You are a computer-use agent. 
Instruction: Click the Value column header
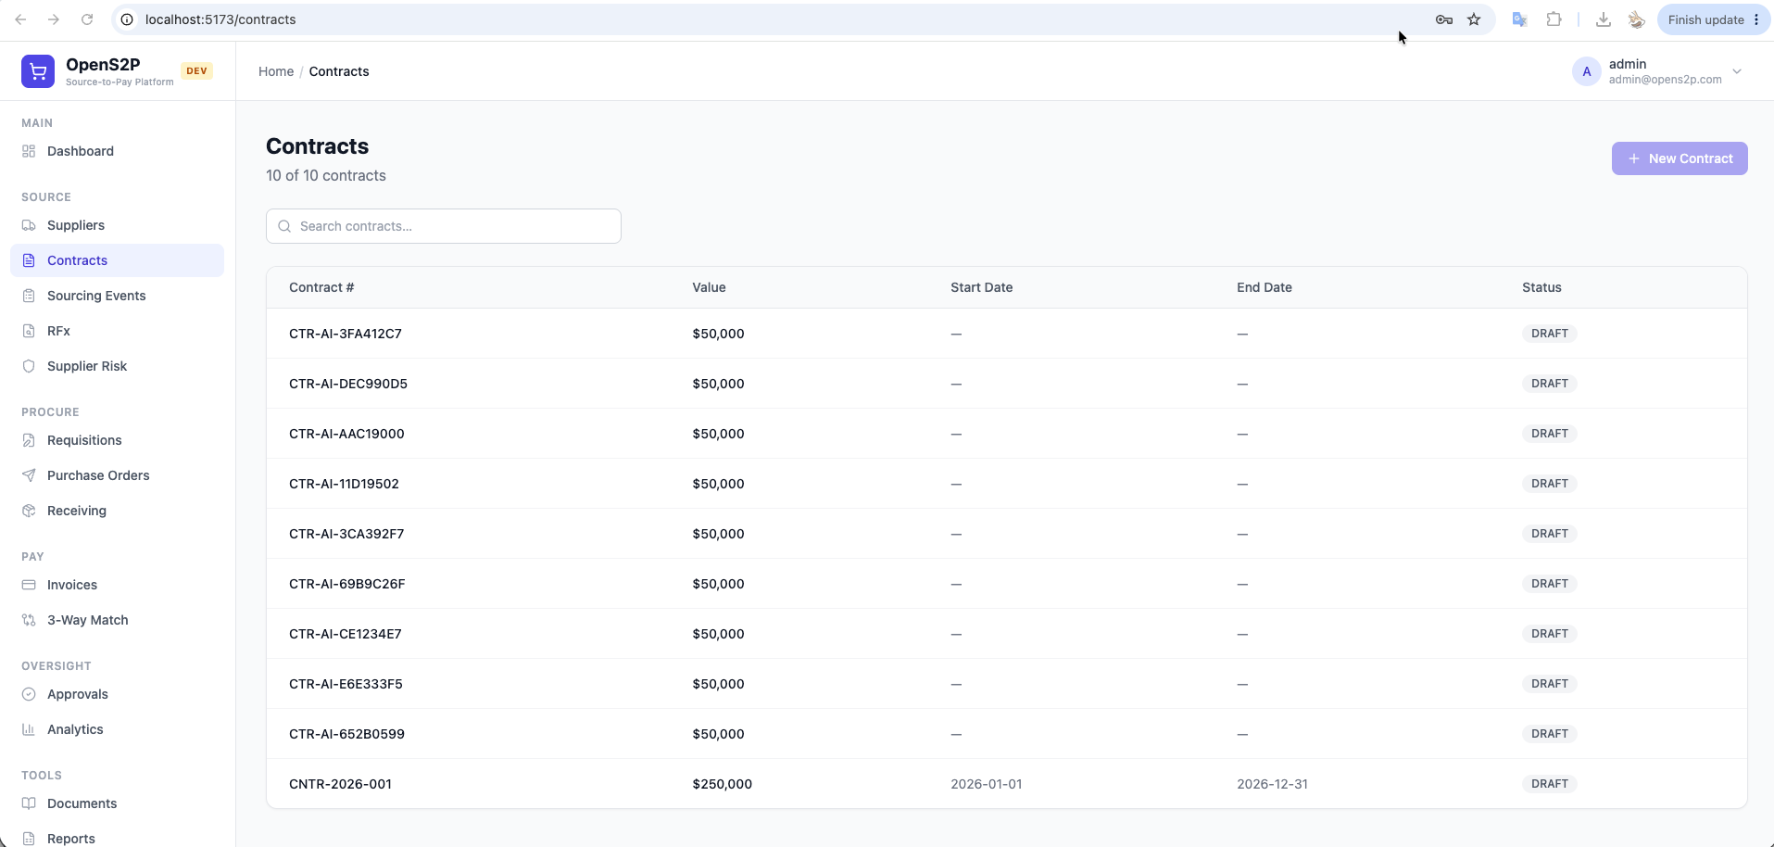[x=709, y=287]
